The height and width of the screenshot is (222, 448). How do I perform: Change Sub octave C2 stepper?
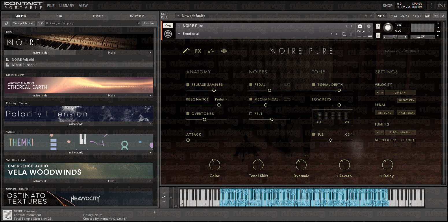(x=352, y=134)
